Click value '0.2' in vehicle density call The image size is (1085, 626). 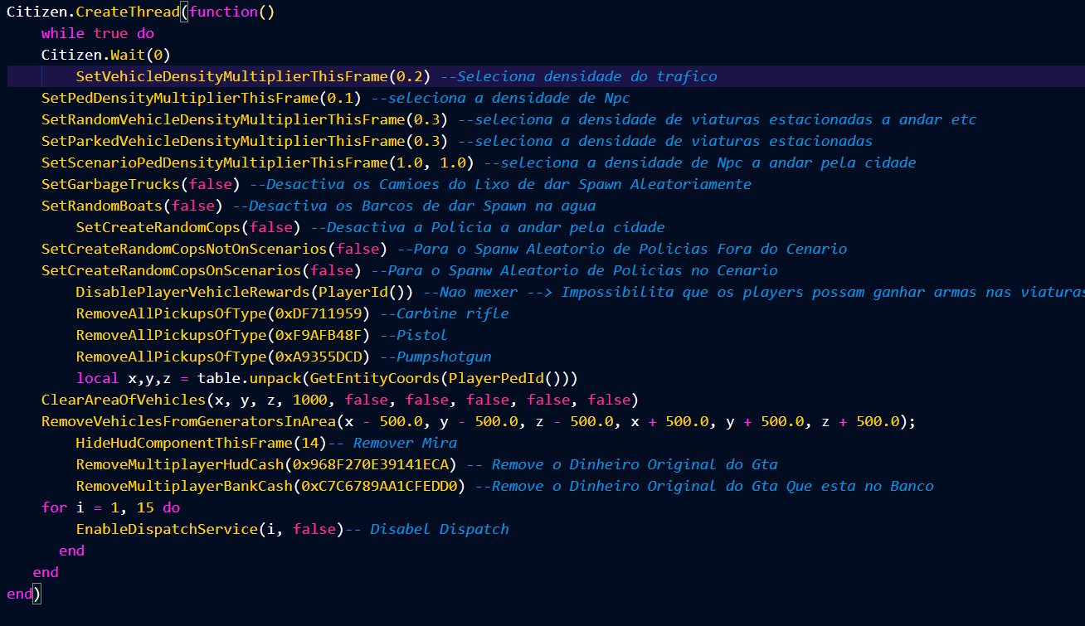coord(410,76)
